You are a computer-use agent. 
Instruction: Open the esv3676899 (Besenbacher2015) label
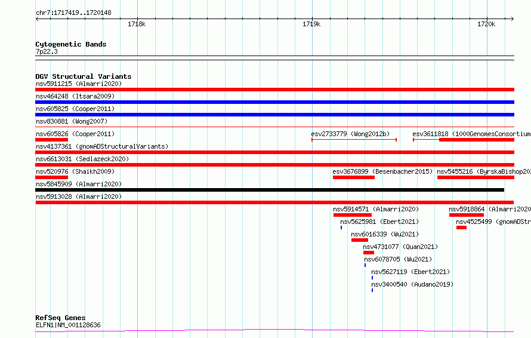click(382, 171)
